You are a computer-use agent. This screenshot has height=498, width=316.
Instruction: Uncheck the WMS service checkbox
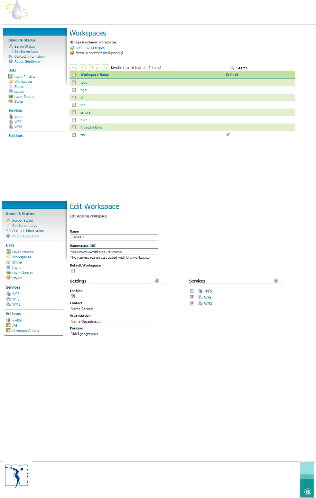[192, 303]
